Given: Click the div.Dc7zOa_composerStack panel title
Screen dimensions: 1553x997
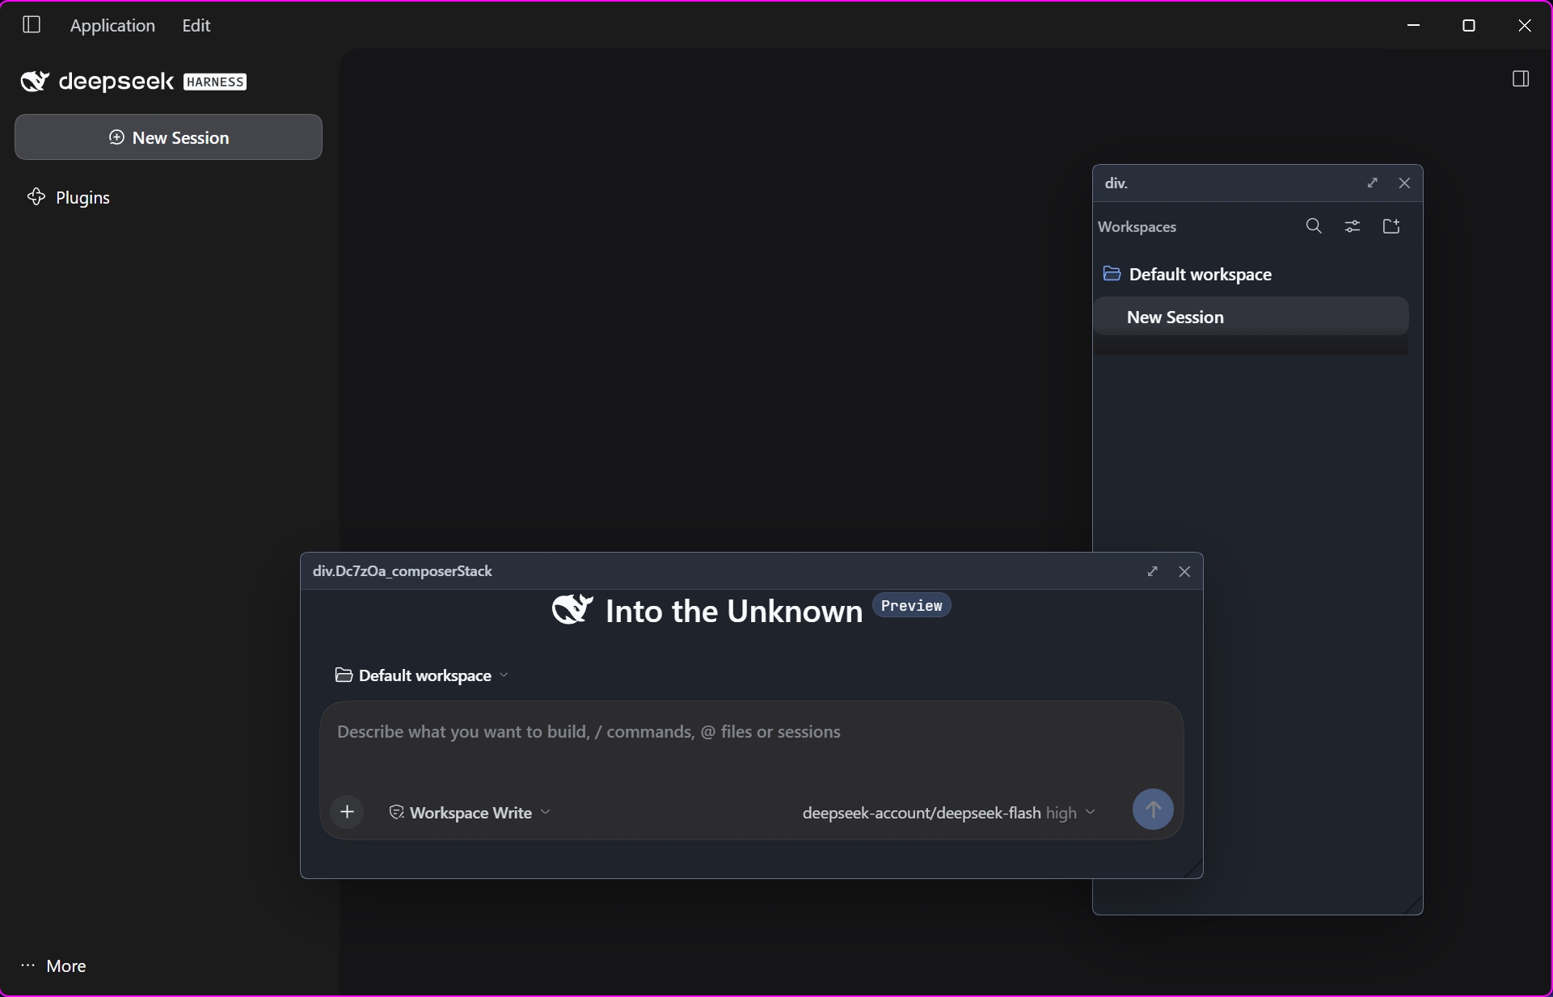Looking at the screenshot, I should point(402,571).
